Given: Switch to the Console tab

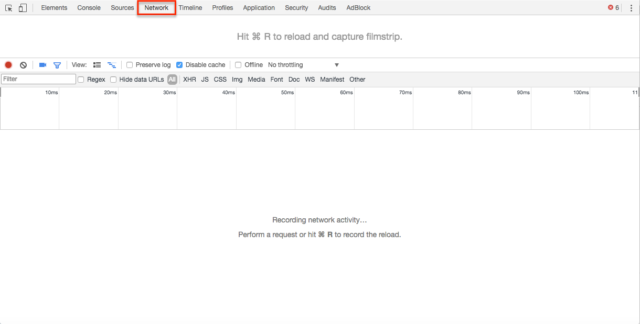Looking at the screenshot, I should pos(89,8).
